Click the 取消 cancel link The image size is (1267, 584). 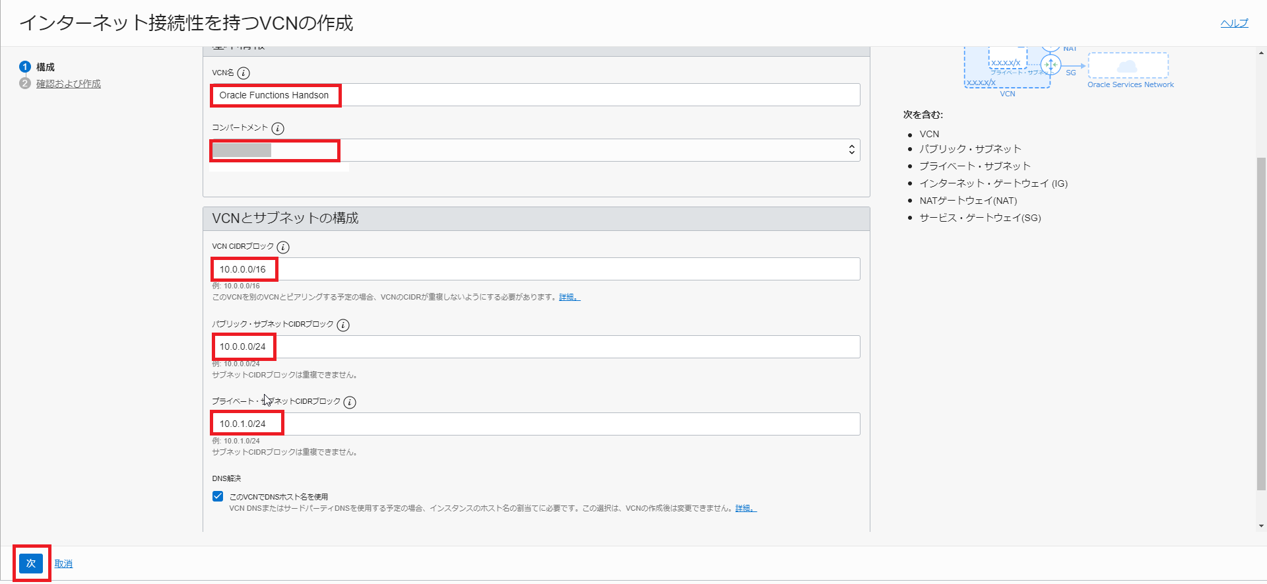[x=63, y=564]
